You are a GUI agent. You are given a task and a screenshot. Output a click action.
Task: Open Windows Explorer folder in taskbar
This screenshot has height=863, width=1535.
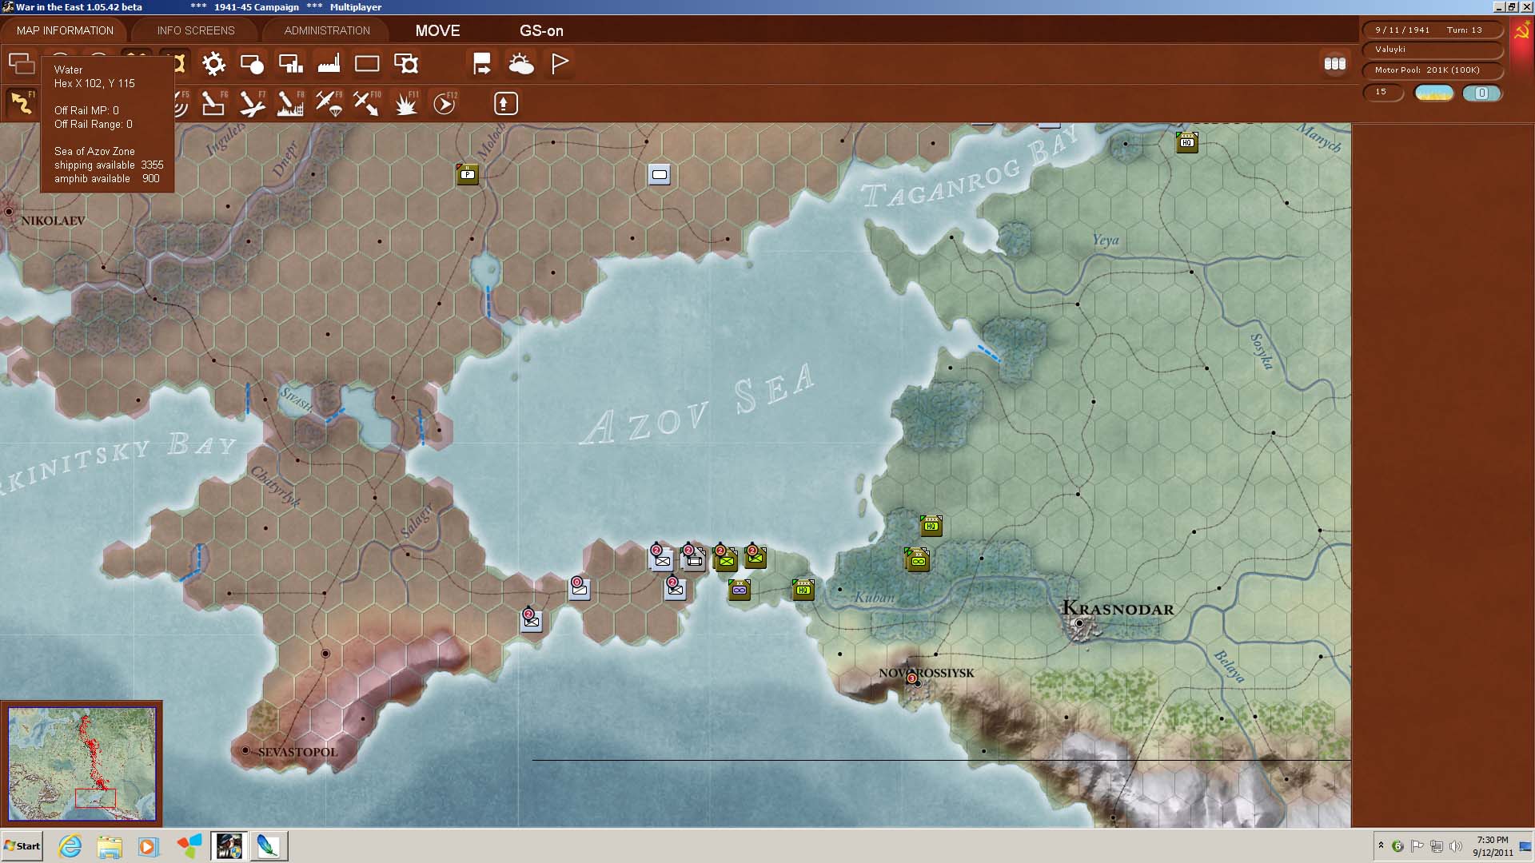point(110,846)
